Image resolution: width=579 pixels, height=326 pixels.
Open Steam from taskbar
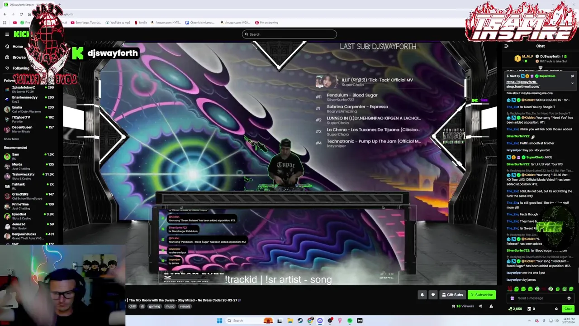click(x=300, y=321)
